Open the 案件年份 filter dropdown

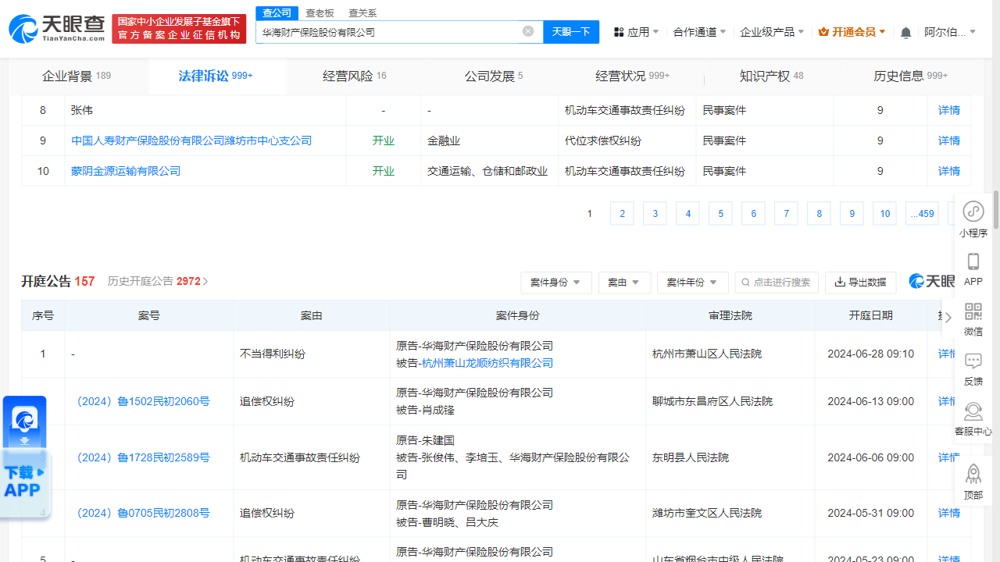pos(693,283)
